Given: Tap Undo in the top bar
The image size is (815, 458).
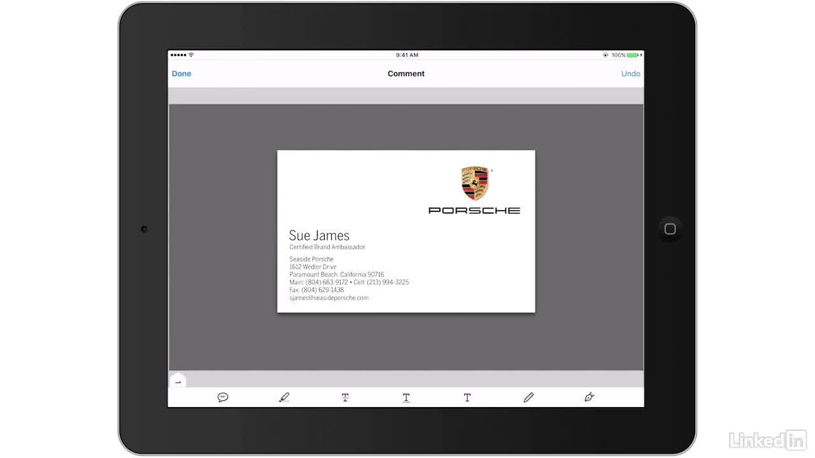Looking at the screenshot, I should point(631,74).
